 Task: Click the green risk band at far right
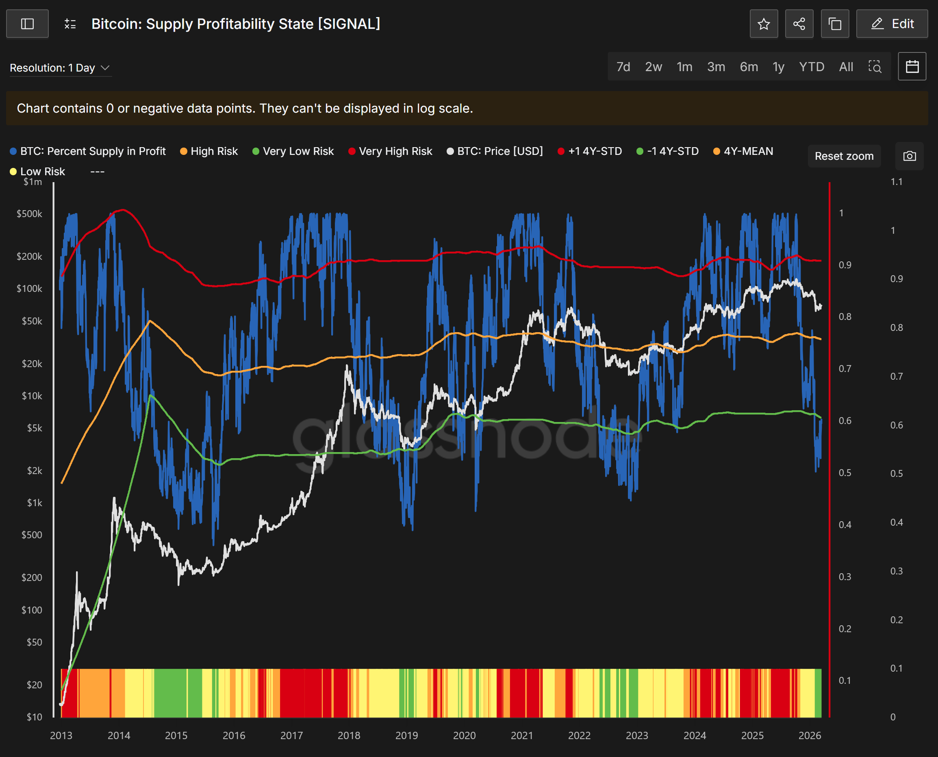[818, 692]
